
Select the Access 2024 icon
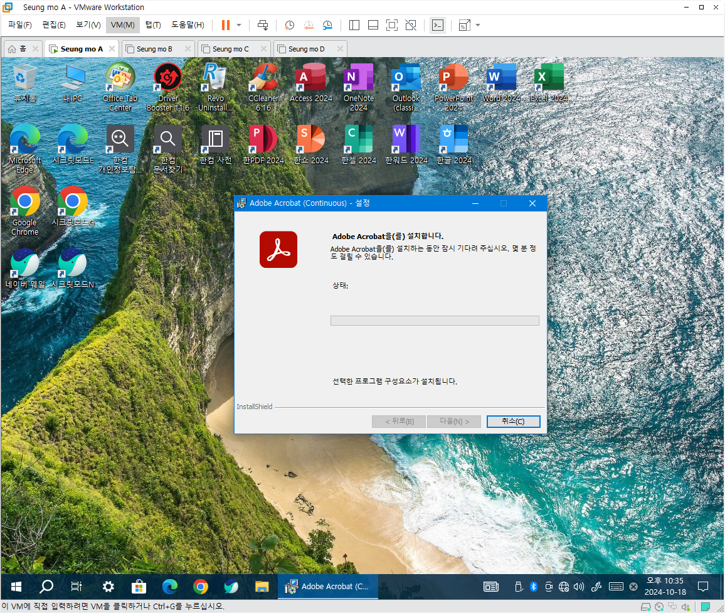click(310, 83)
